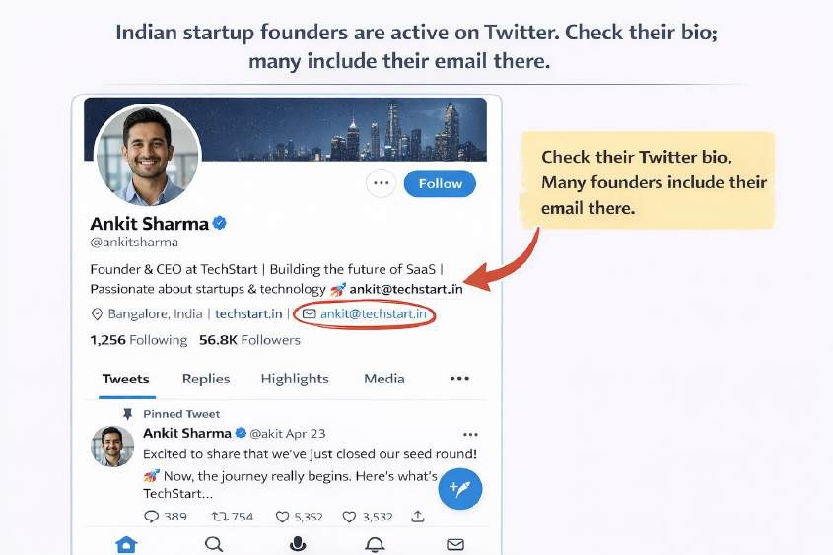Click the reply icon on pinned tweet
The height and width of the screenshot is (555, 833).
click(152, 517)
